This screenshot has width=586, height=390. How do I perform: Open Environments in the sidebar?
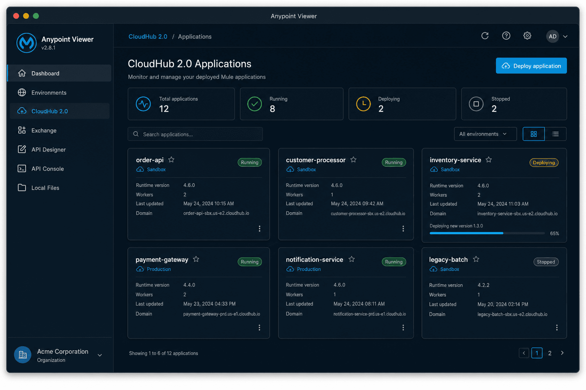pyautogui.click(x=60, y=93)
